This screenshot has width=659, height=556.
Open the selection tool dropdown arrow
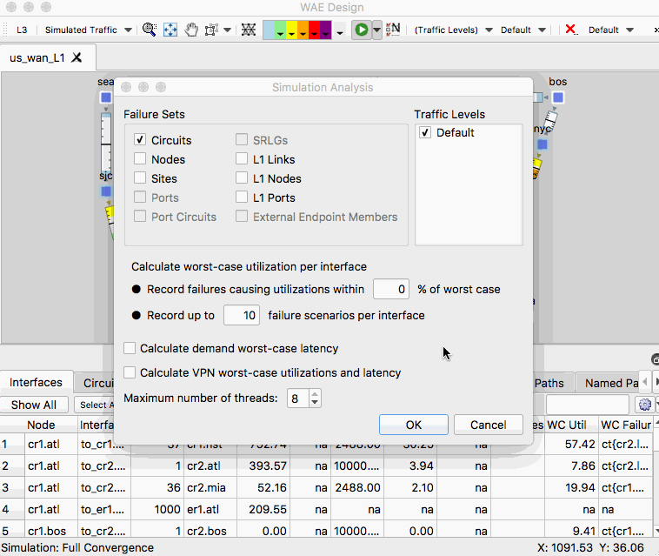point(228,30)
